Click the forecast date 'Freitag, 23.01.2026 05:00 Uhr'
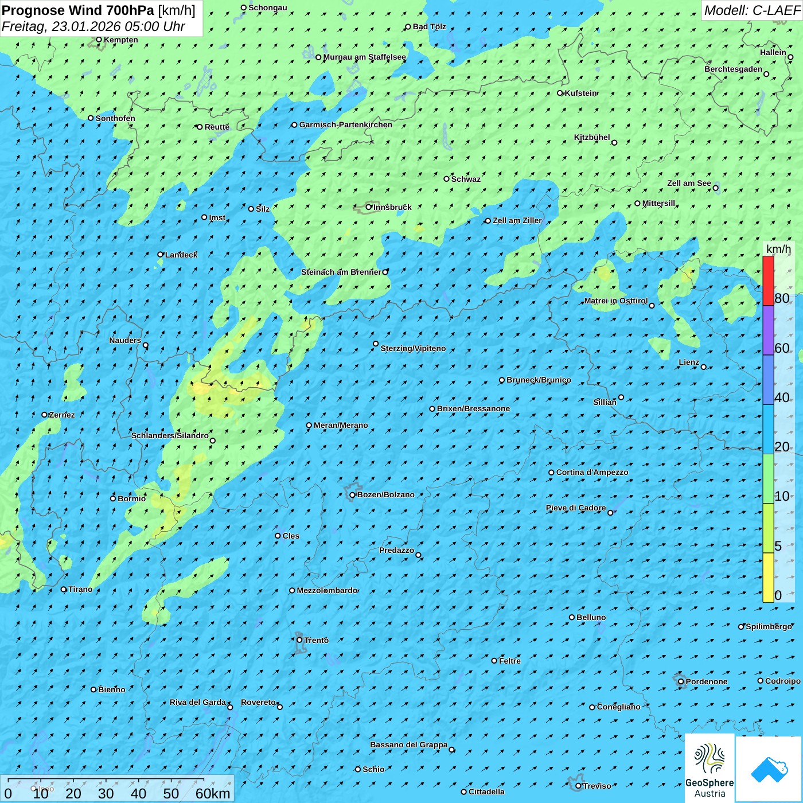 tap(93, 26)
